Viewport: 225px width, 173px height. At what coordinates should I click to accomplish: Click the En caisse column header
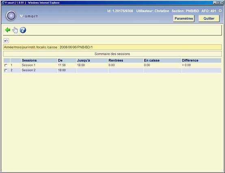[x=152, y=61]
